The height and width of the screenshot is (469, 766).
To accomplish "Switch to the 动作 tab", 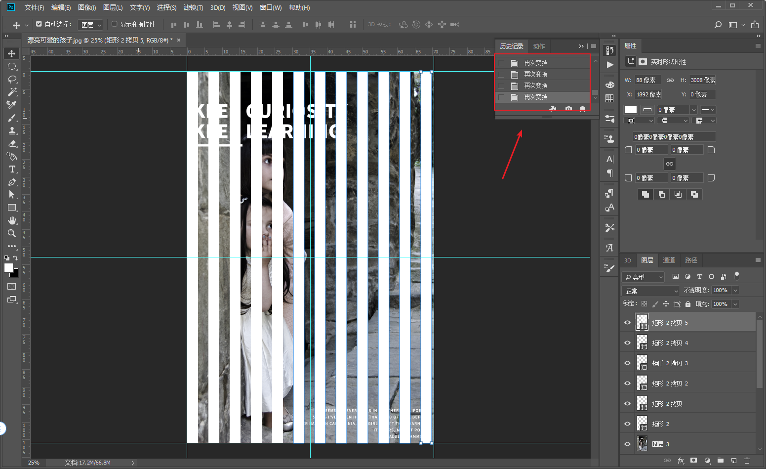I will click(x=539, y=46).
